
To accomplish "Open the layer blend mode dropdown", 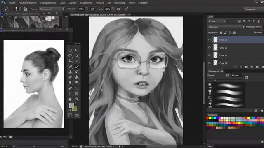I will click(226, 27).
